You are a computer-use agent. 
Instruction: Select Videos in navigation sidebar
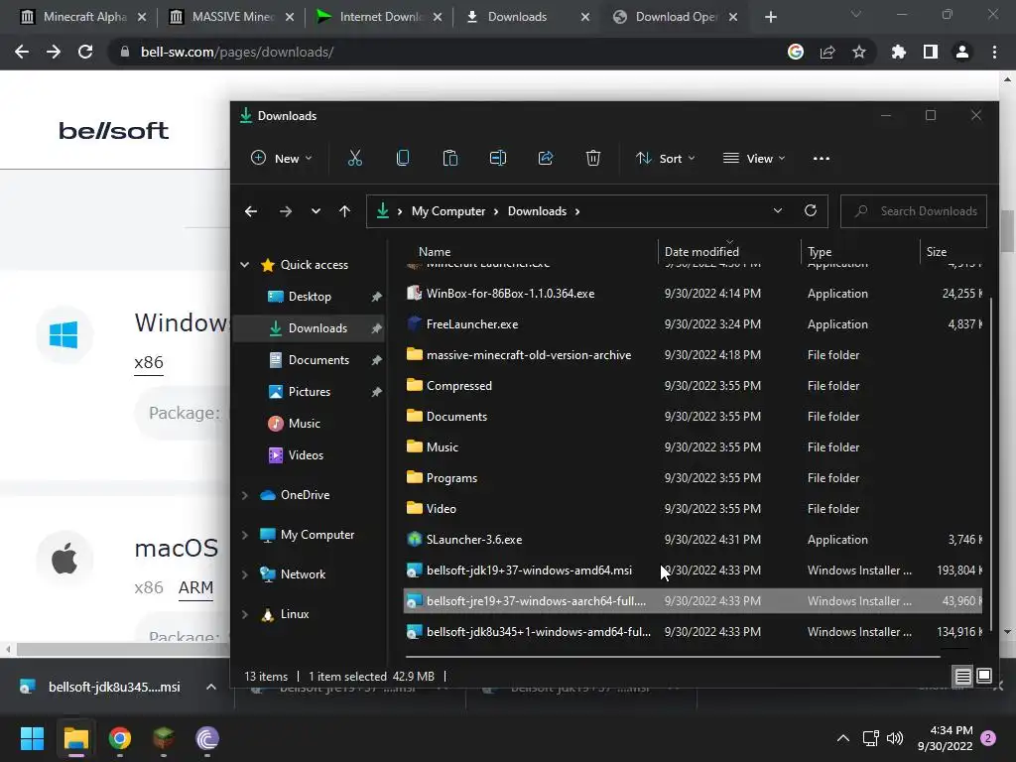(x=310, y=454)
